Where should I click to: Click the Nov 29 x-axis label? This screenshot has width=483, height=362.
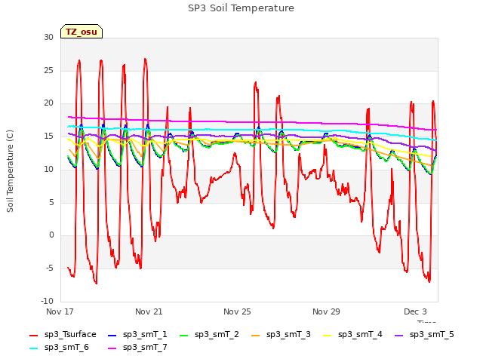click(326, 311)
